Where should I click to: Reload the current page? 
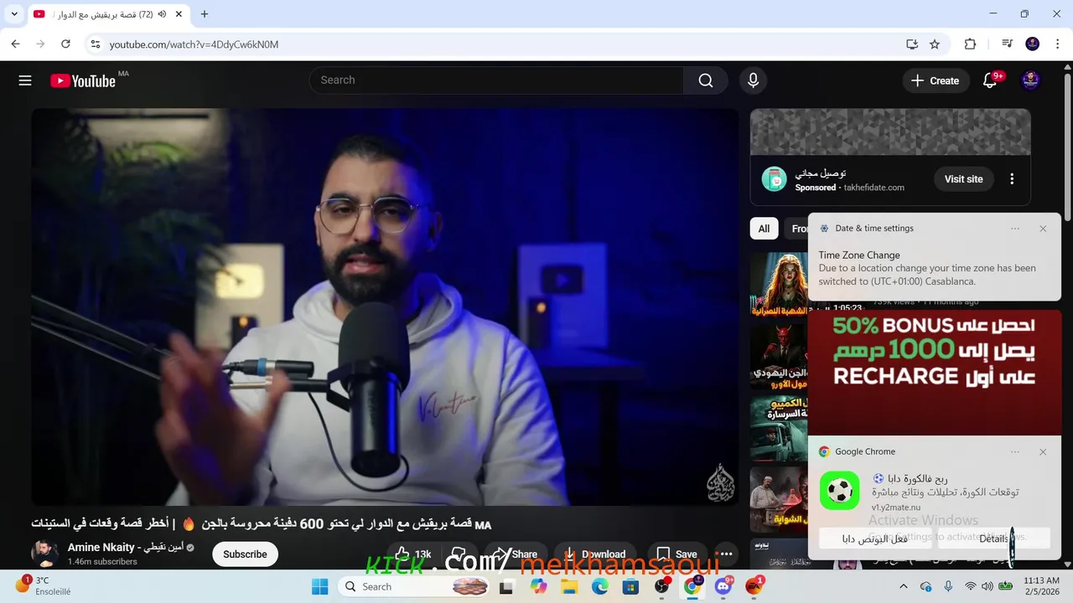[65, 44]
